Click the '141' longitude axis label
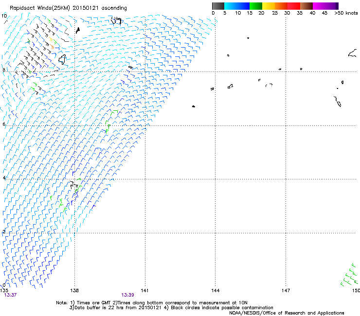Image resolution: width=360 pixels, height=316 pixels. (x=144, y=291)
